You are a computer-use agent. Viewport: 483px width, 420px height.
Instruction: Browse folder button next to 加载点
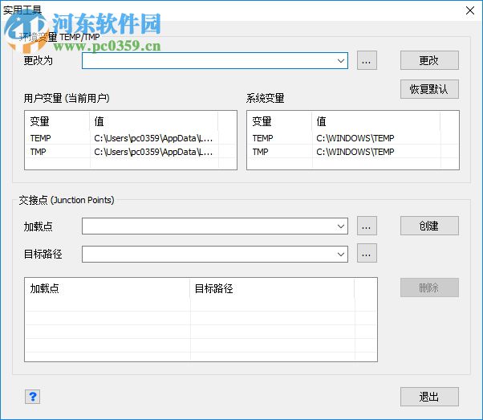point(367,226)
